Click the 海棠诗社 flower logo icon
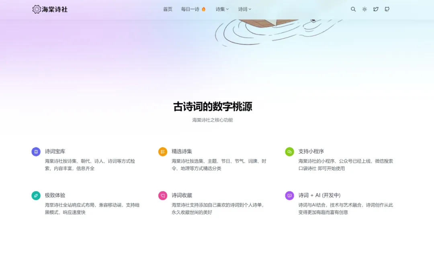 (37, 9)
